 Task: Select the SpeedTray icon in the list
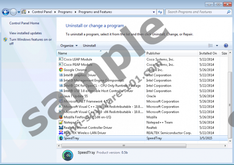pyautogui.click(x=61, y=138)
